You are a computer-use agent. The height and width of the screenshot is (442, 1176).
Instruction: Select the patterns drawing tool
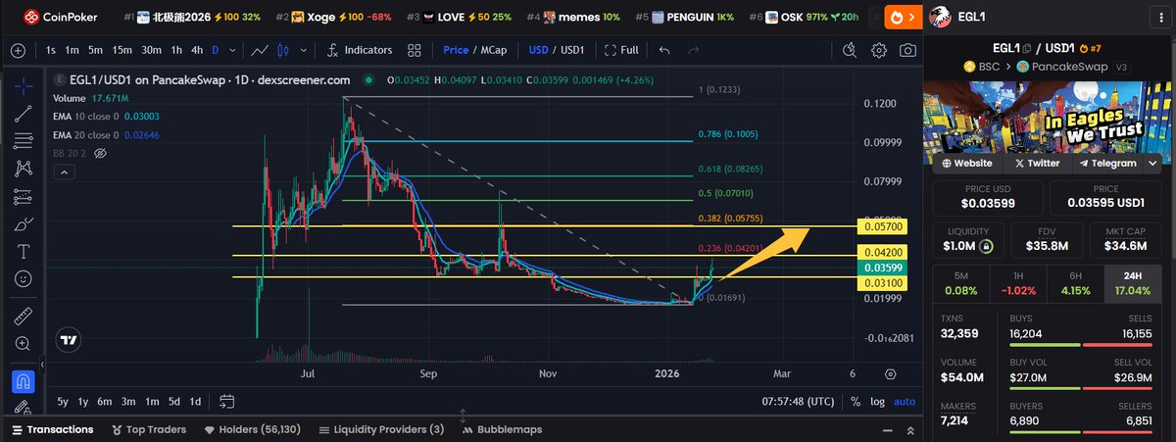coord(23,169)
